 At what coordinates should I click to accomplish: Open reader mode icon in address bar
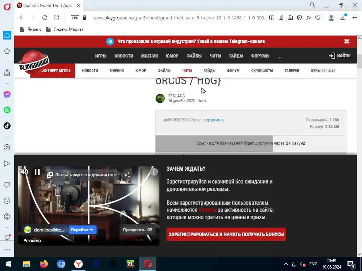pos(272,18)
